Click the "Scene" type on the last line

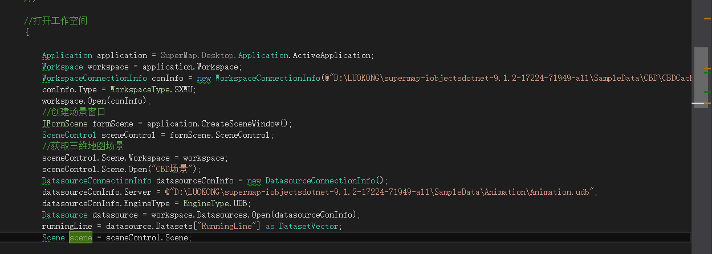tap(53, 237)
